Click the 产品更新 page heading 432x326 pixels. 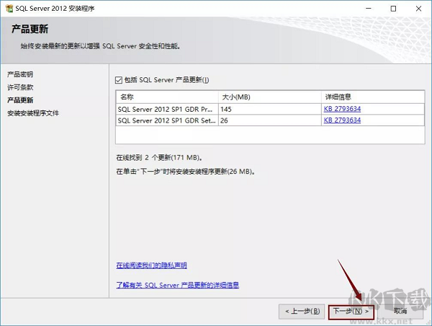[x=30, y=29]
